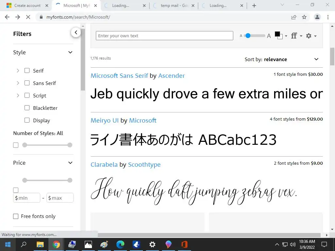Open File Explorer from the taskbar

(40, 244)
